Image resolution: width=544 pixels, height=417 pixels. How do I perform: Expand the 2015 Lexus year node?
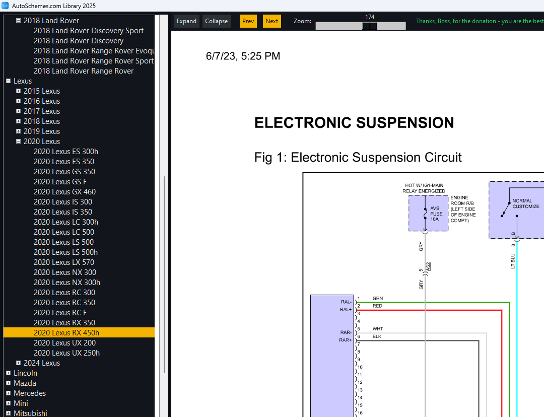pyautogui.click(x=19, y=91)
